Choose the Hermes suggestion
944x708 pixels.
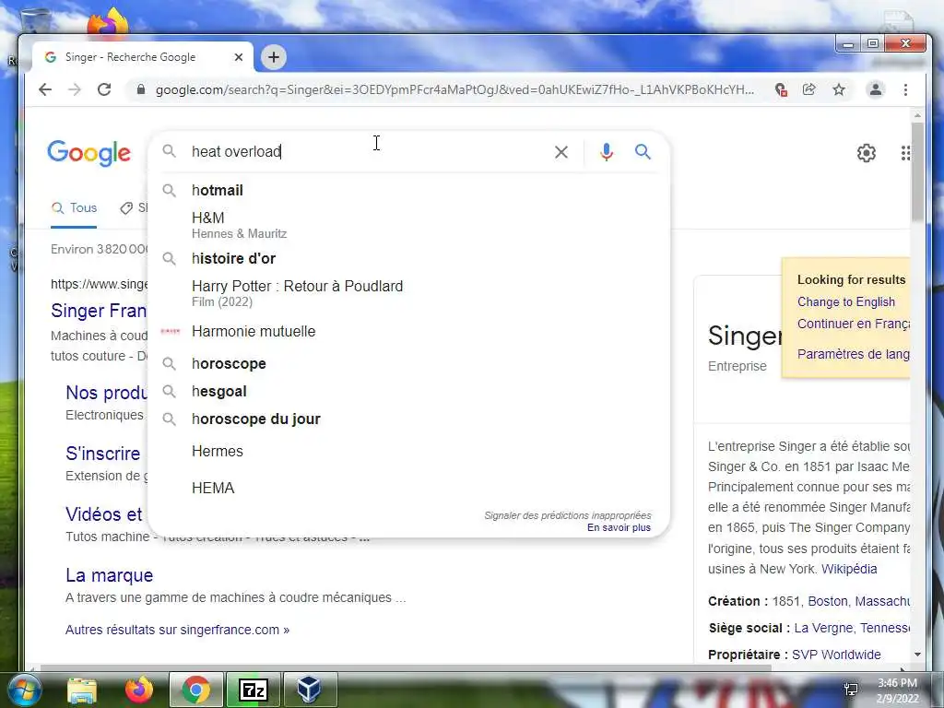pos(408,452)
